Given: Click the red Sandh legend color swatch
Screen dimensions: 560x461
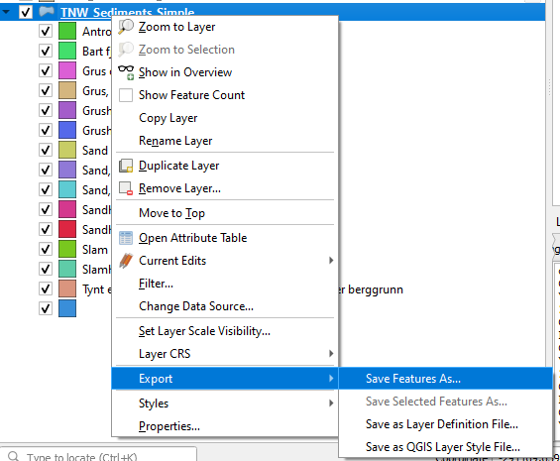Looking at the screenshot, I should [x=67, y=229].
